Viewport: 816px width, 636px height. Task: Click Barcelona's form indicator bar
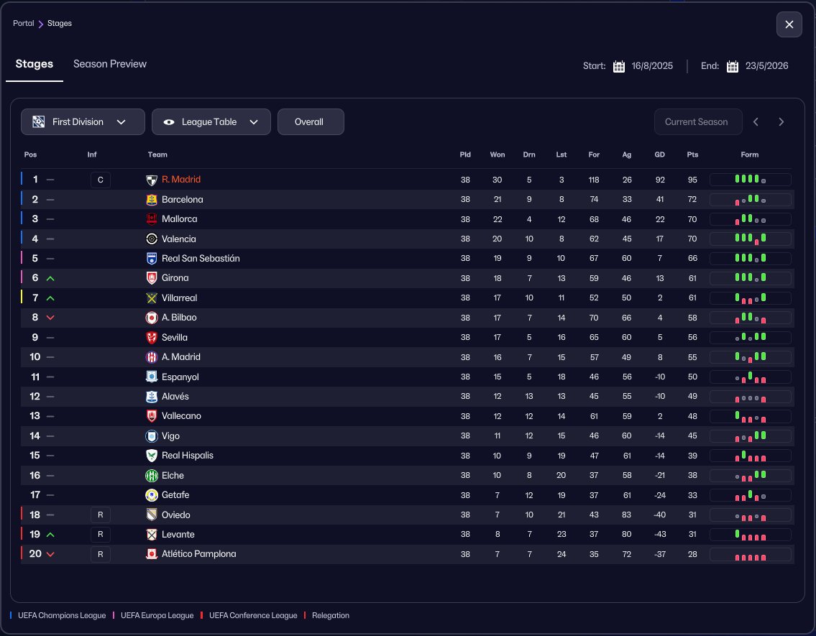pos(750,200)
